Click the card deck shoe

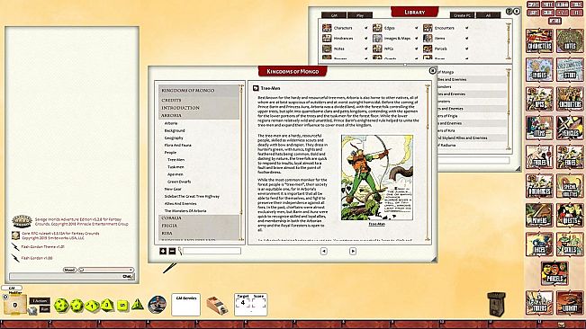coord(217,305)
